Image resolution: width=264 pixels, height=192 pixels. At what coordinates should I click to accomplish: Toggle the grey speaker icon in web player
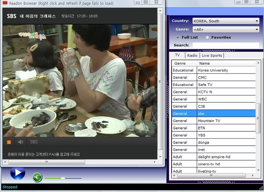click(21, 142)
